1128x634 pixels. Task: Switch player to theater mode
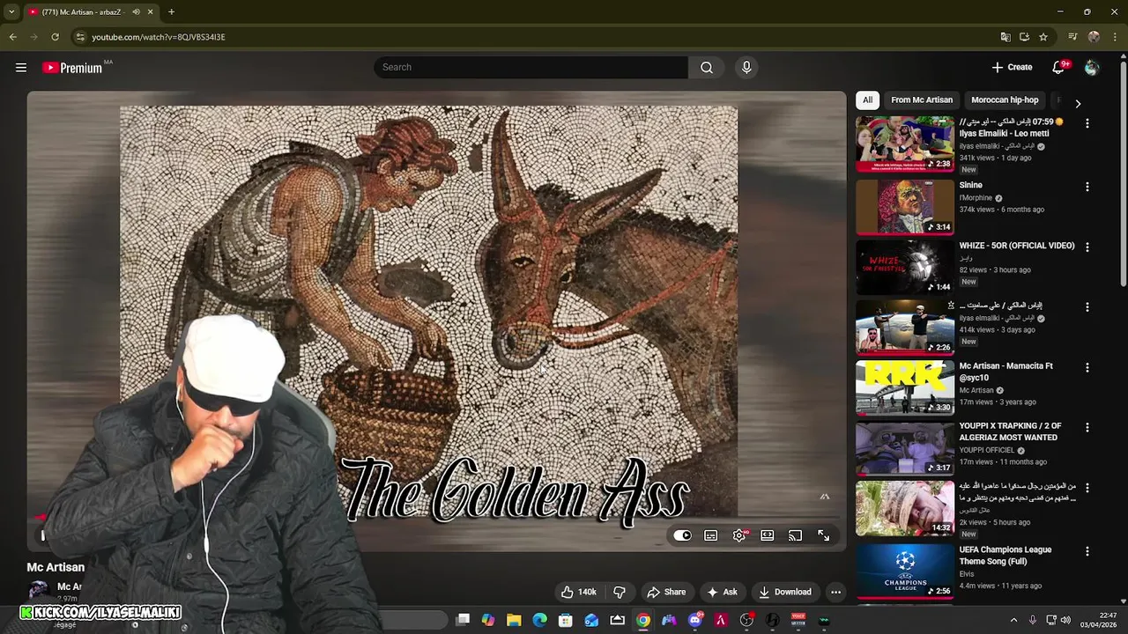tap(768, 535)
